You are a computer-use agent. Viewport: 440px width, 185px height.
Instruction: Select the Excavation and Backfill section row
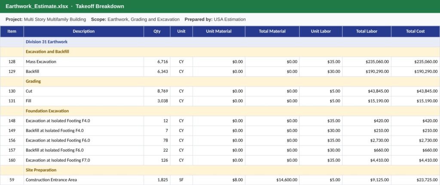tap(220, 52)
